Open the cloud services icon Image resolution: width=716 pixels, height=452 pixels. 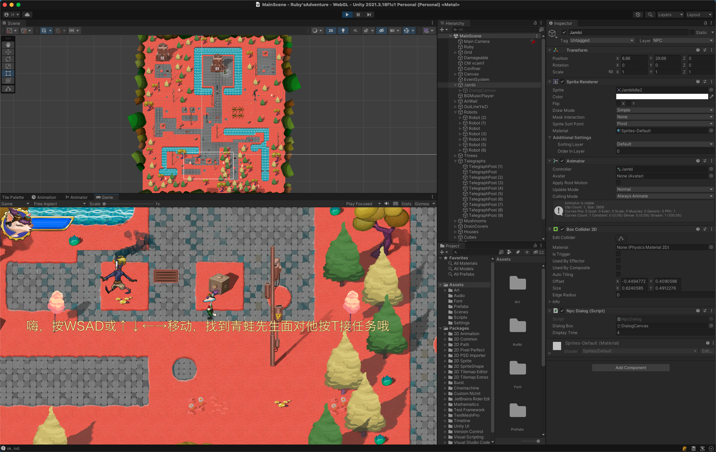pyautogui.click(x=27, y=15)
